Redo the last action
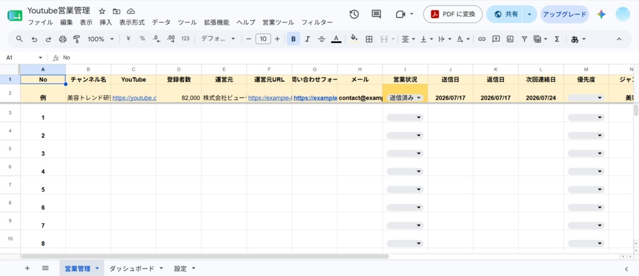 (49, 39)
